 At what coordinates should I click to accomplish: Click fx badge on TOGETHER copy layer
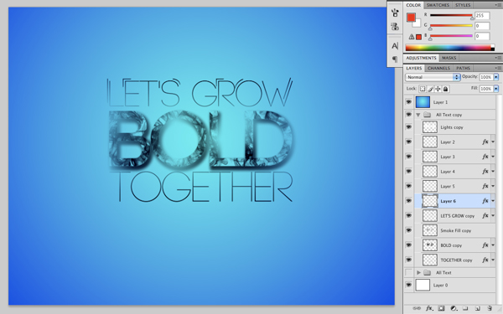485,260
